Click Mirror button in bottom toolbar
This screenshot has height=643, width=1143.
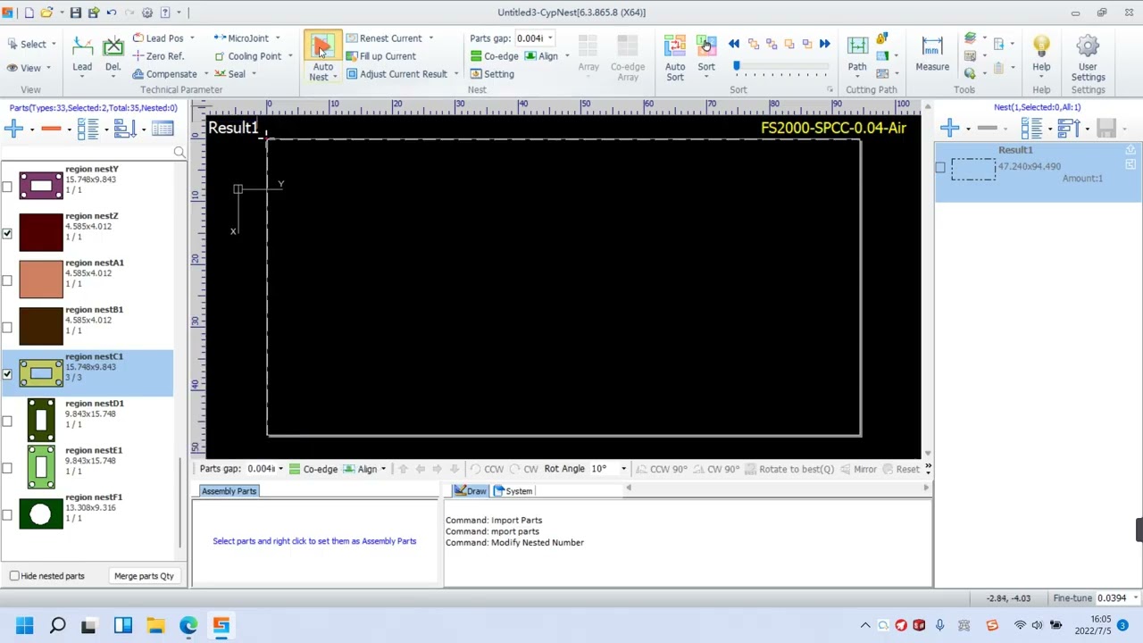[x=857, y=469]
